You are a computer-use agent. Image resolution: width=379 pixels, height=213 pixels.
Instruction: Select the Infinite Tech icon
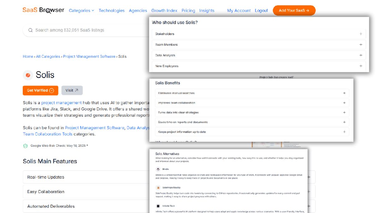pos(158,206)
